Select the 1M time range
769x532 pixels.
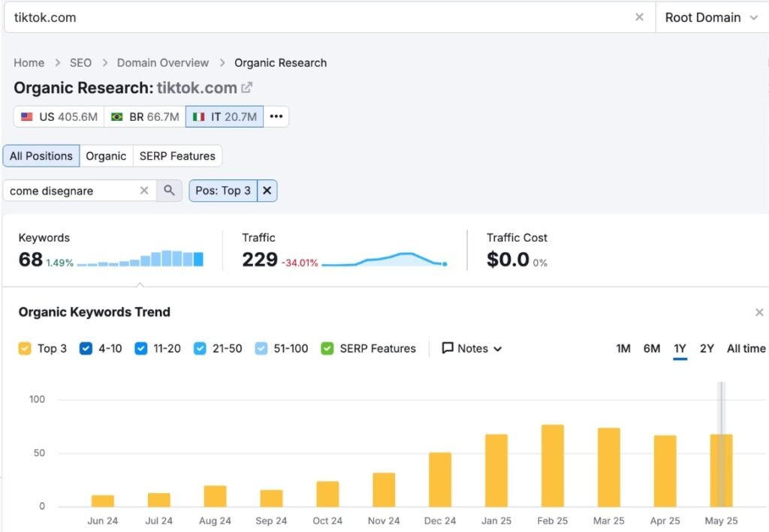[x=623, y=348]
